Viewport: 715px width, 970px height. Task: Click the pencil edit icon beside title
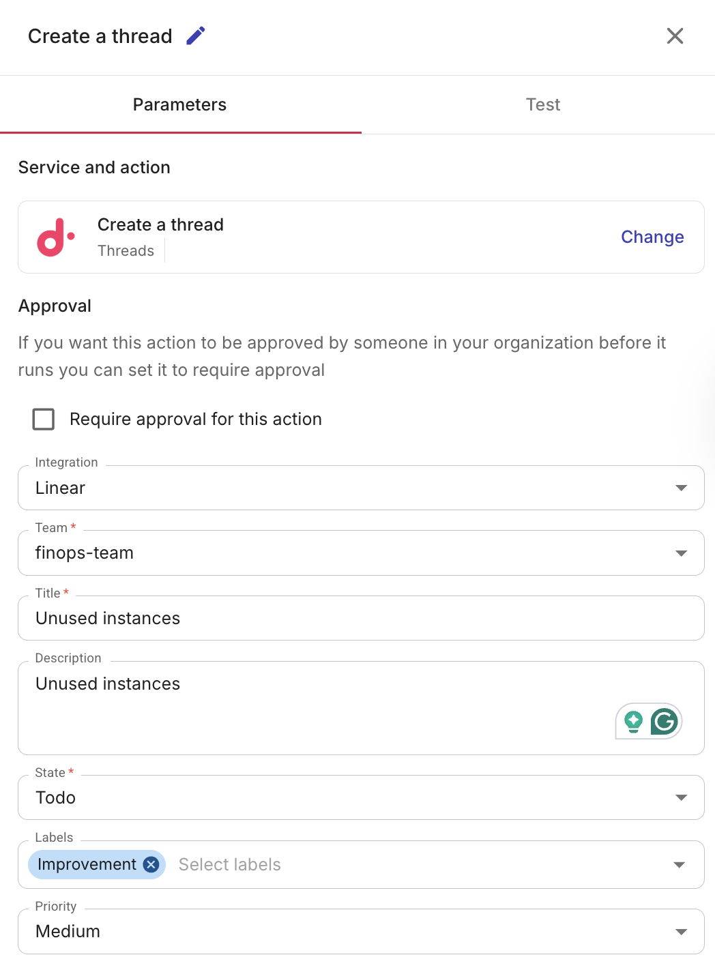(x=196, y=35)
